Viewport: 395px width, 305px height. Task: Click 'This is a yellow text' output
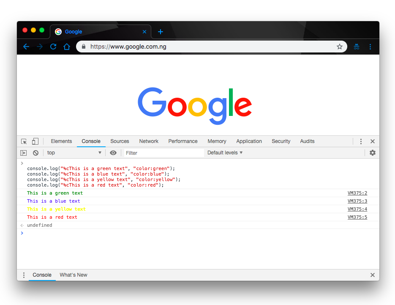(x=57, y=209)
